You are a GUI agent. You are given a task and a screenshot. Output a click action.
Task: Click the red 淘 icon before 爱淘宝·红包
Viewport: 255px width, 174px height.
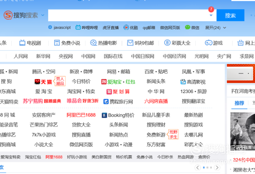coord(104,82)
